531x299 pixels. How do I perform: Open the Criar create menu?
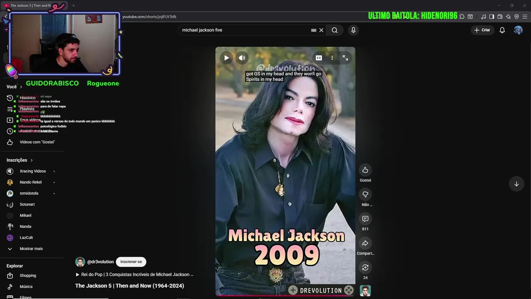pos(482,30)
